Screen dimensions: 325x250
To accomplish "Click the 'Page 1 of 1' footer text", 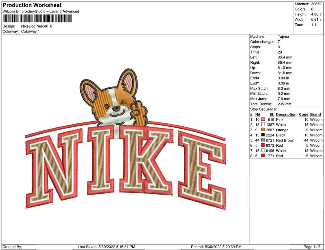I will tap(313, 247).
